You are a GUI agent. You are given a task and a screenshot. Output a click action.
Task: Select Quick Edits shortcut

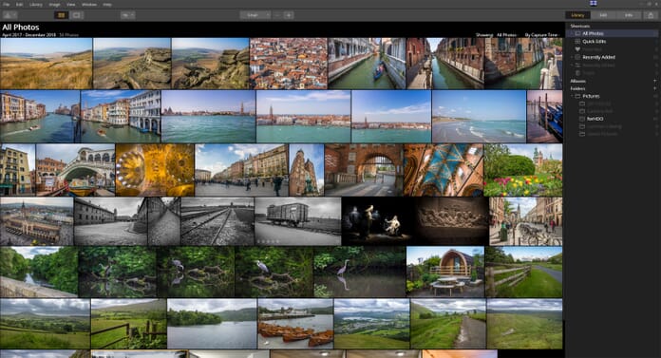coord(594,42)
